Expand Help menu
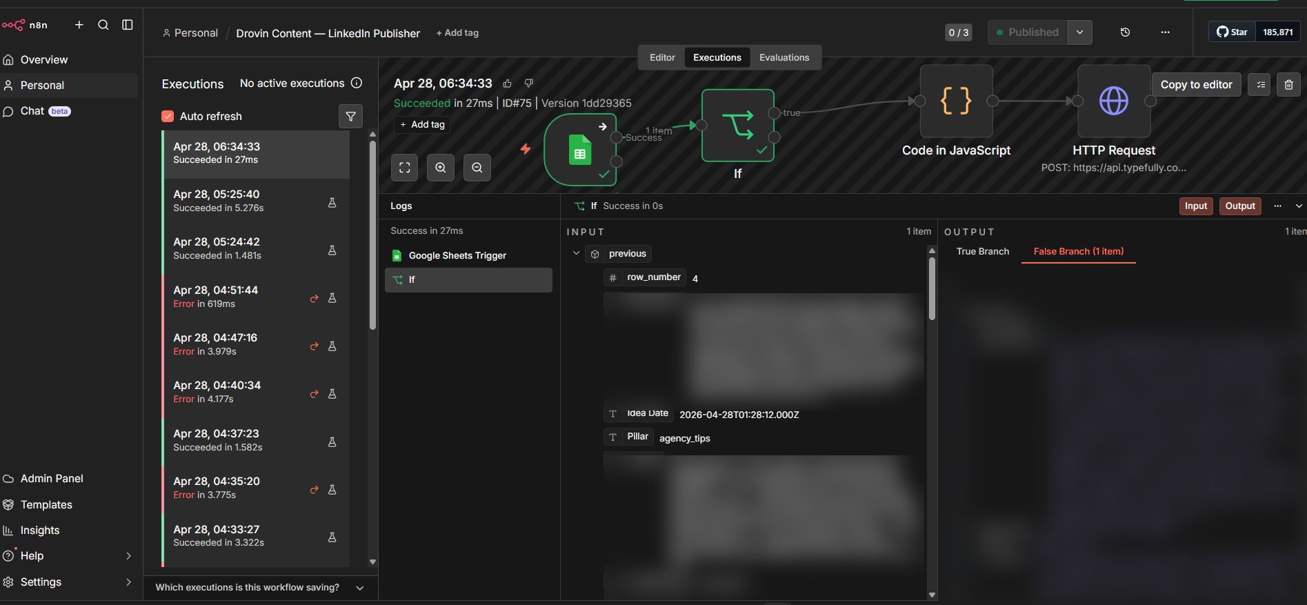 click(69, 556)
